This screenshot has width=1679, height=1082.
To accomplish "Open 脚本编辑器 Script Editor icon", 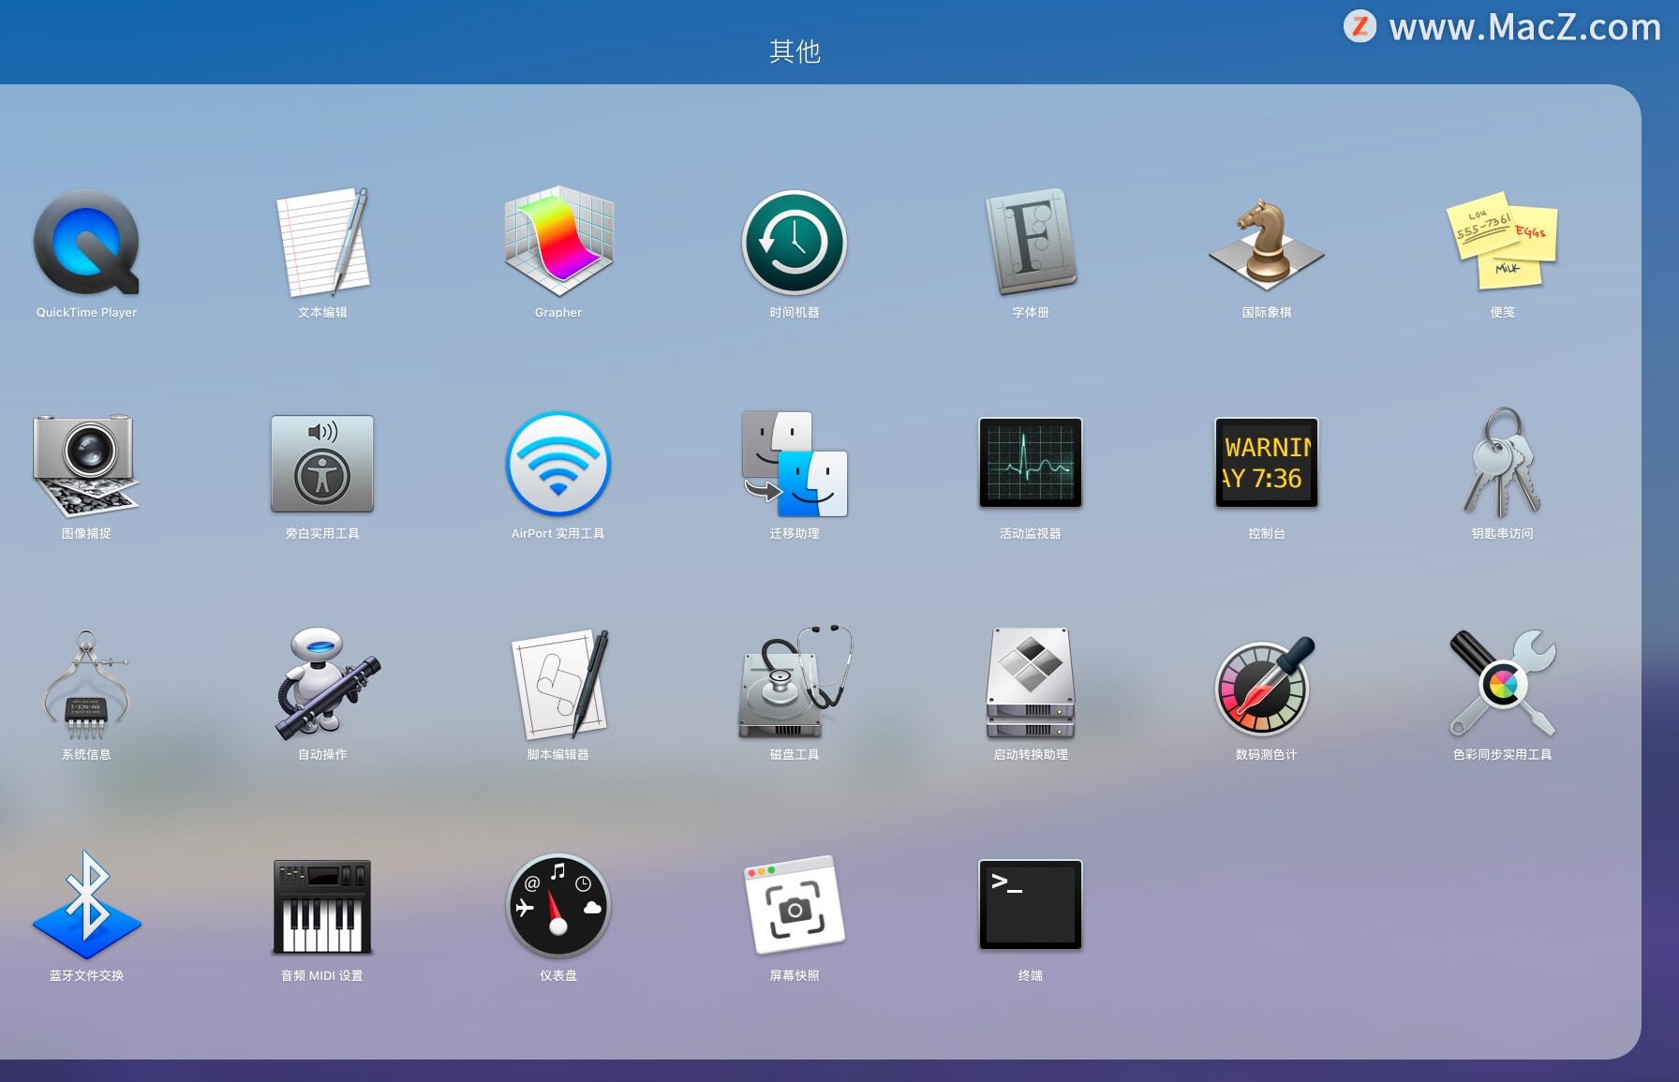I will tap(560, 685).
